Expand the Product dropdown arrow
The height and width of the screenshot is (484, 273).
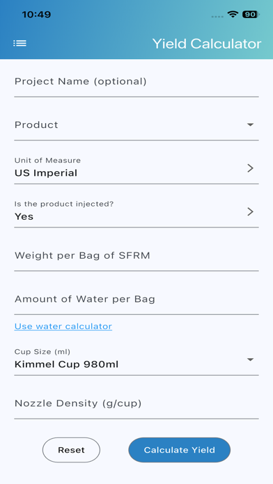[251, 124]
